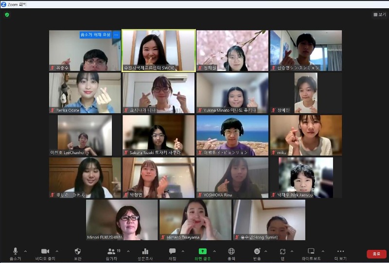This screenshot has width=389, height=263.
Task: Open the Reactions smiley icon
Action: click(x=257, y=251)
